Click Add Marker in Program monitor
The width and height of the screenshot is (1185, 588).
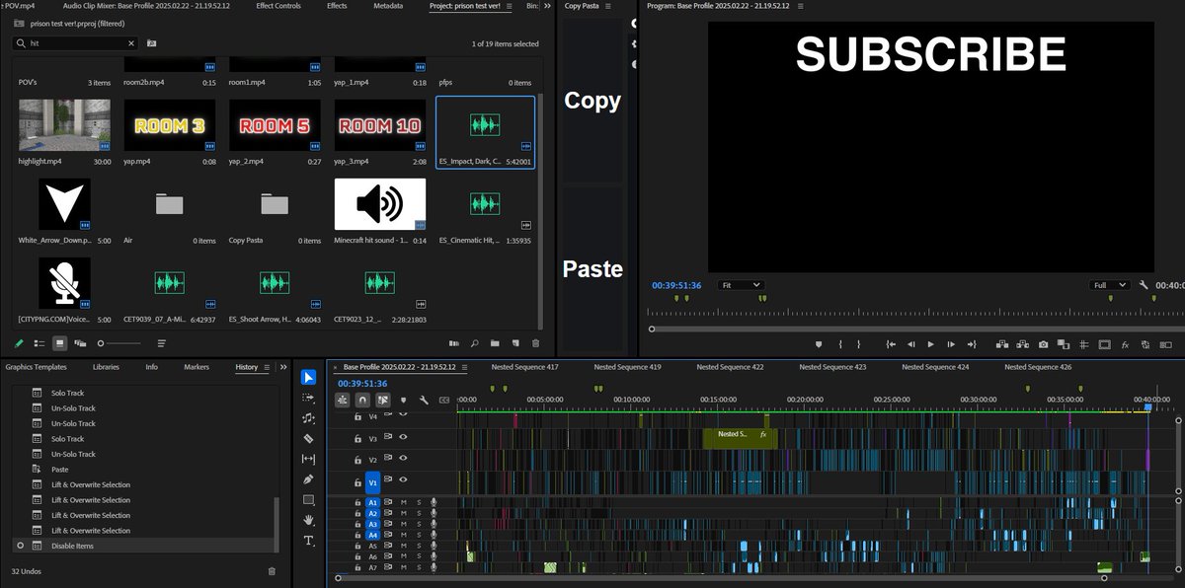(x=819, y=344)
